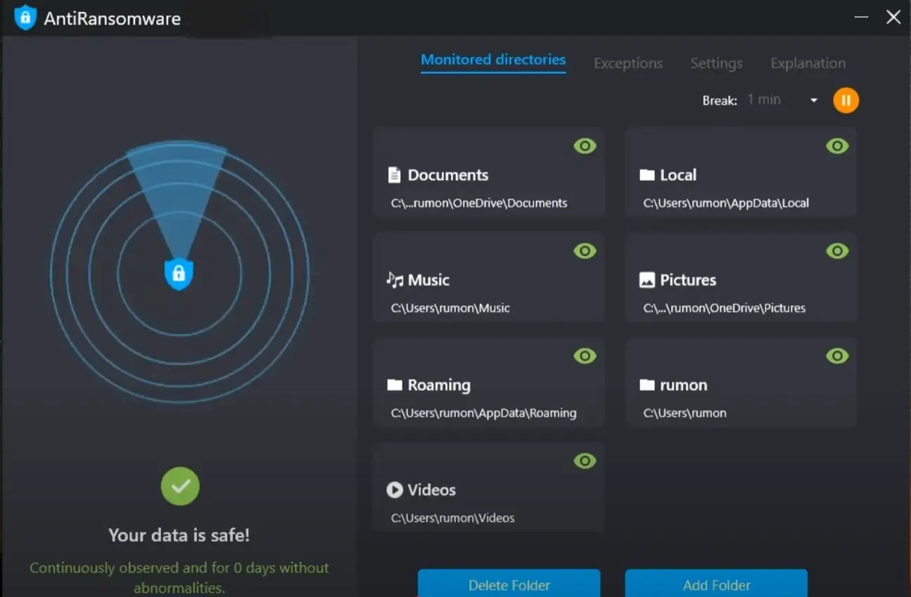Screen dimensions: 911x597
Task: Click the Music note icon
Action: click(x=395, y=280)
